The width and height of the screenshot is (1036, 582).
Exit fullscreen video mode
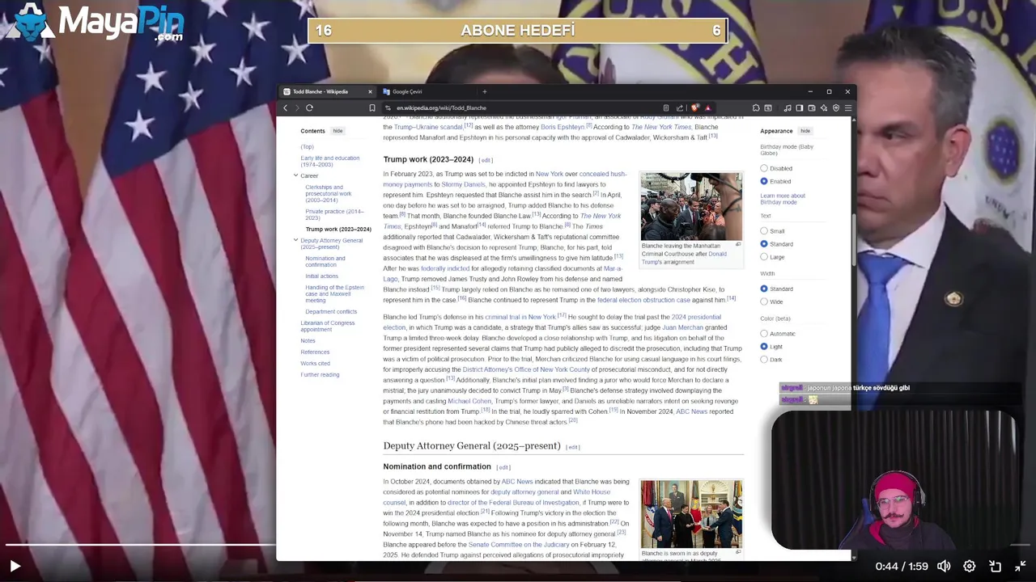tap(1021, 567)
